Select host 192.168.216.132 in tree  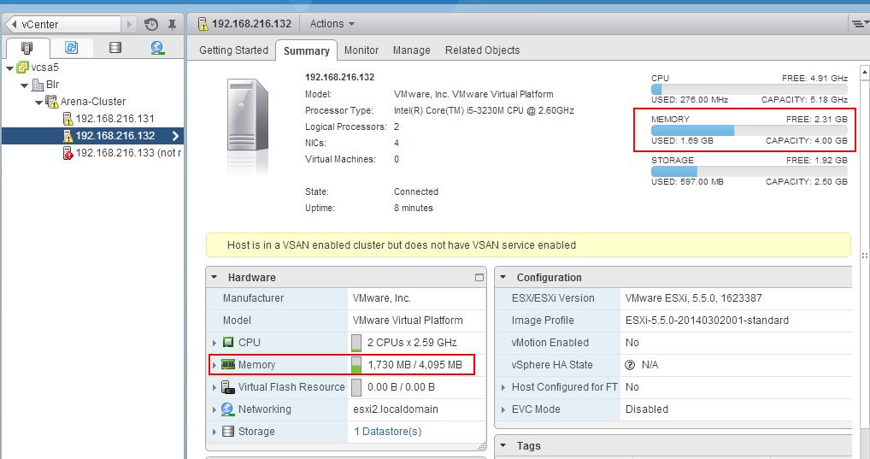pos(92,136)
